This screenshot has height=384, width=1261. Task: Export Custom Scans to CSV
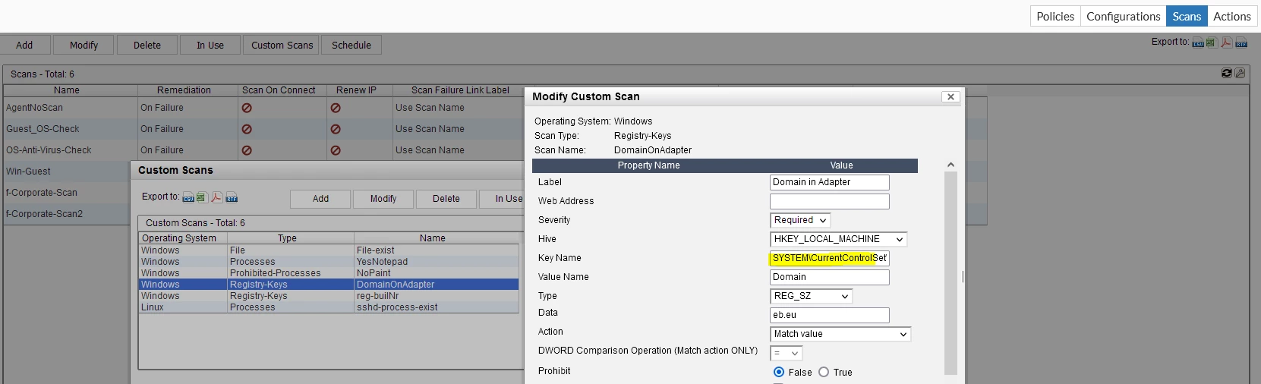(x=188, y=197)
